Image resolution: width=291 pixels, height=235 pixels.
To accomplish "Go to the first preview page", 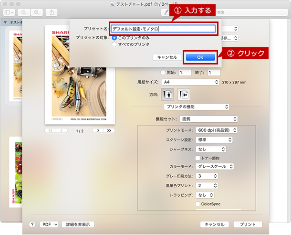I will 50,130.
